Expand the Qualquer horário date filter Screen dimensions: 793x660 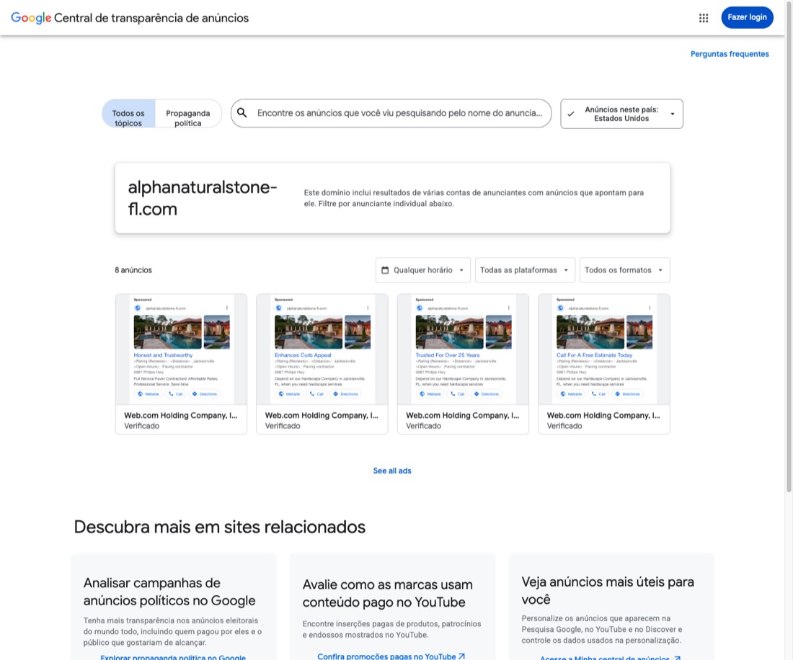422,270
